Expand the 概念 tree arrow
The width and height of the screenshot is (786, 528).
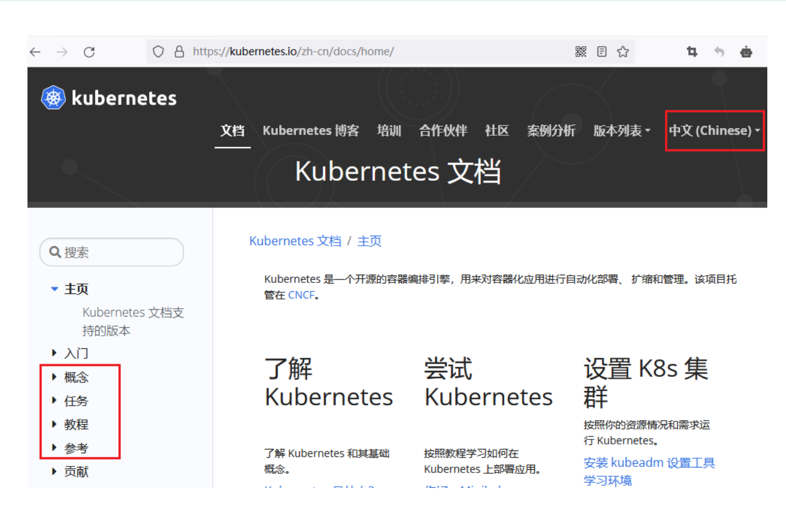point(54,377)
